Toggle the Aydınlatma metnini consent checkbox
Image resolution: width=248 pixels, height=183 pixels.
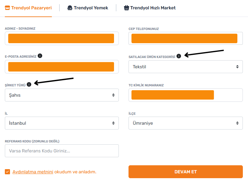[7, 172]
